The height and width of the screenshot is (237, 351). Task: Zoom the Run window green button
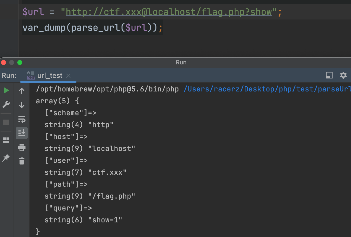tap(20, 62)
